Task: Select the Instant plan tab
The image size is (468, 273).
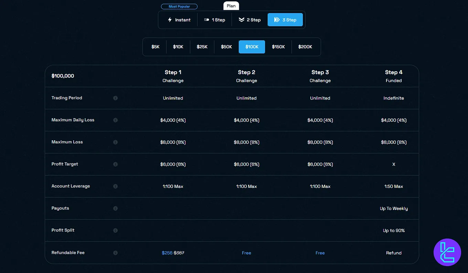Action: (179, 20)
